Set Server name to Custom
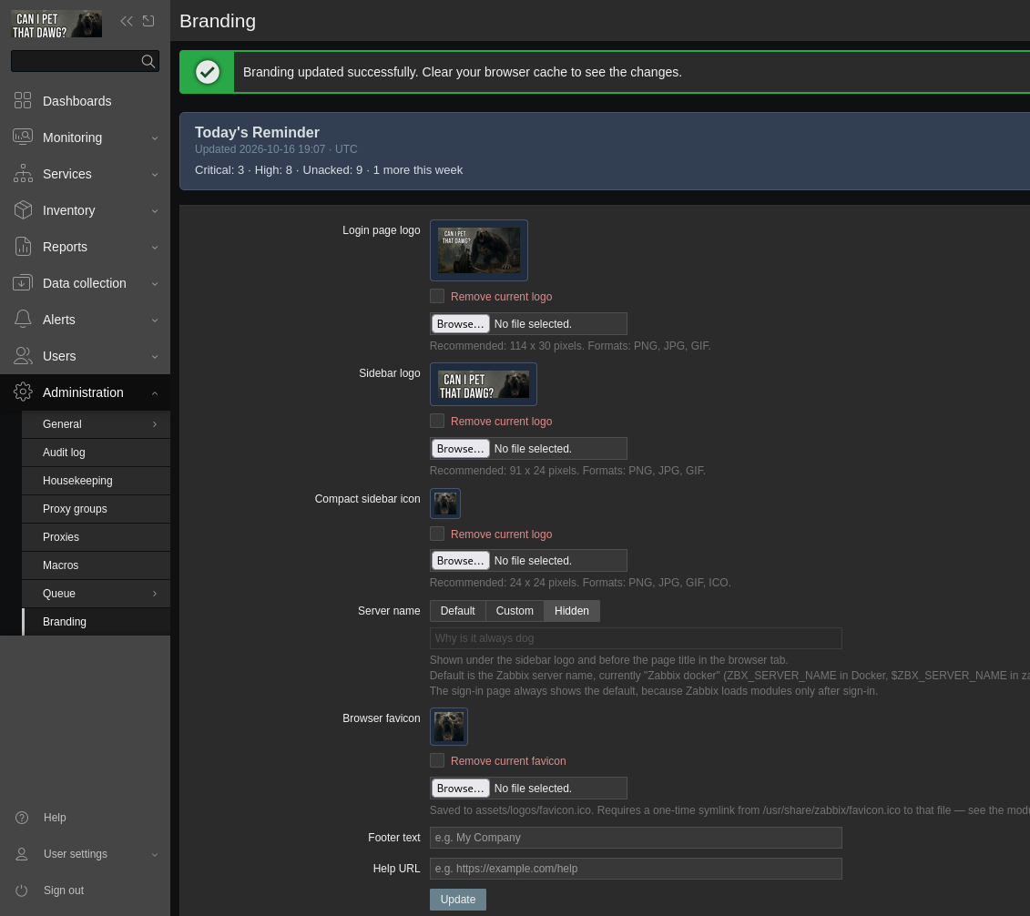 pyautogui.click(x=515, y=611)
